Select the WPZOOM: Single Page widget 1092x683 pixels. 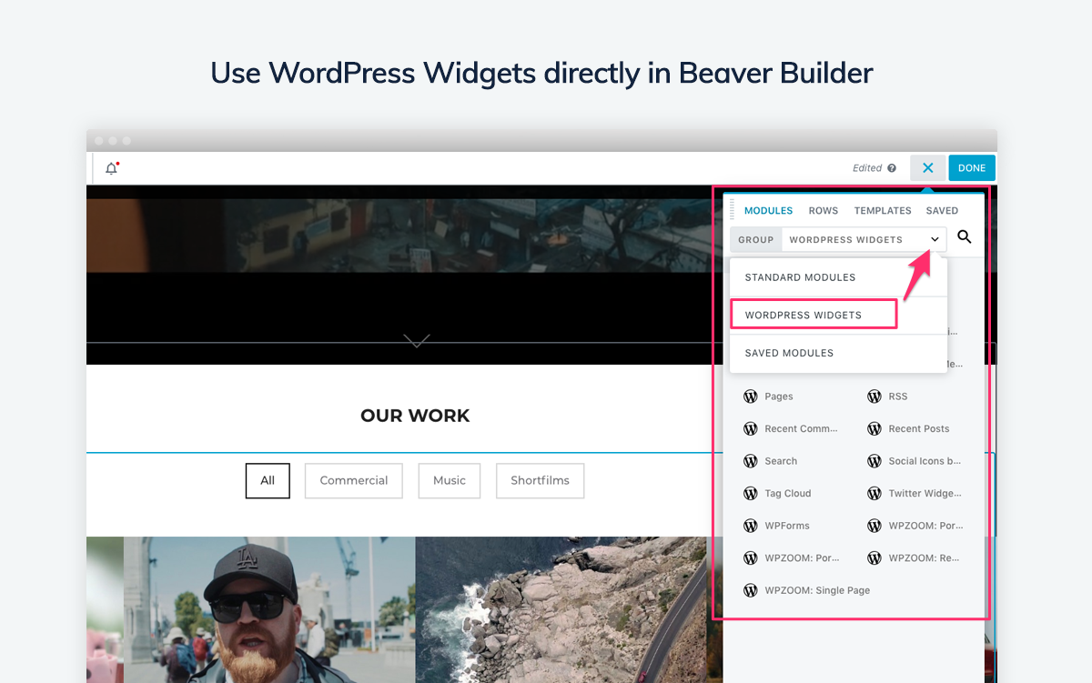[807, 590]
